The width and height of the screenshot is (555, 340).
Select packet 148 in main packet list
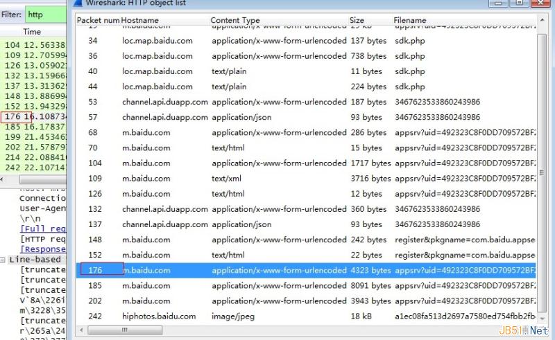click(33, 96)
